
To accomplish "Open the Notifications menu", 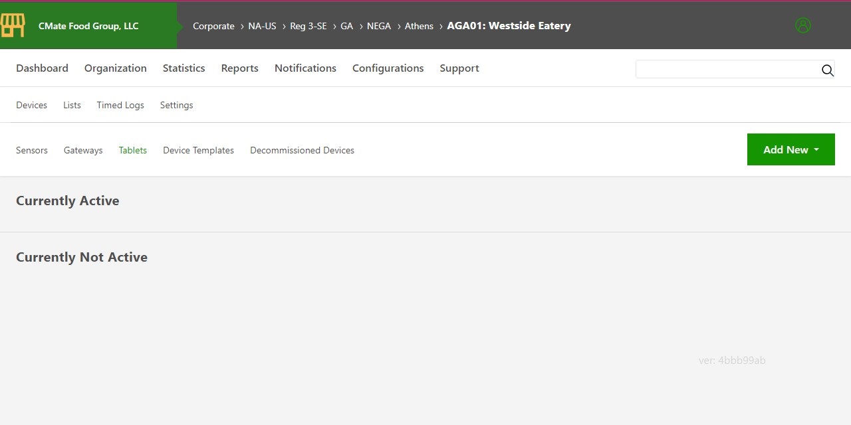I will (305, 68).
